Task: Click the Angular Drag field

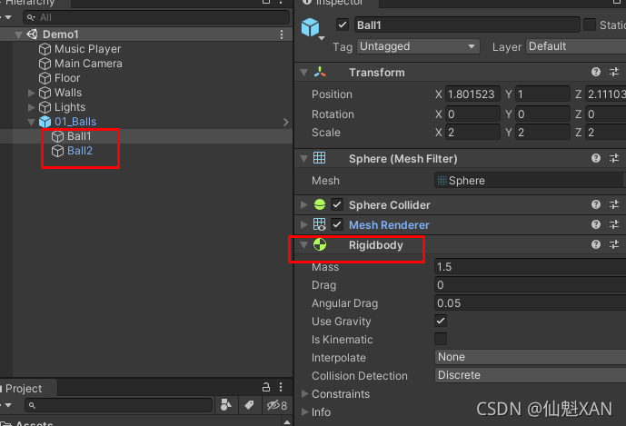Action: click(531, 303)
